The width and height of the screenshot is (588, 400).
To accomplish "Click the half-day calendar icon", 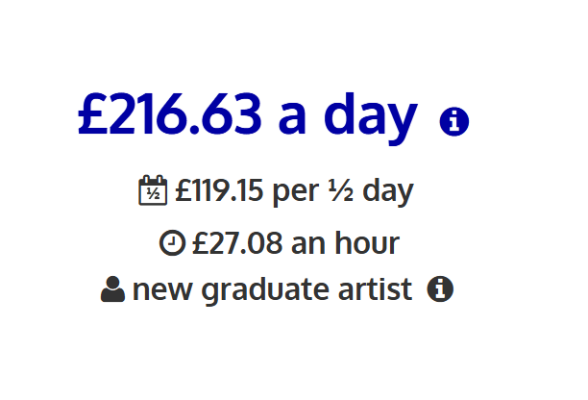I will (x=153, y=190).
